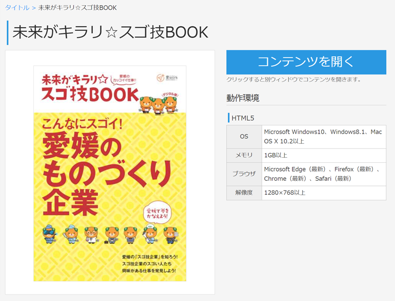This screenshot has width=395, height=301.
Task: Click the large page heading 未来がキラリ☆スゴ技BOOK
Action: coord(110,32)
